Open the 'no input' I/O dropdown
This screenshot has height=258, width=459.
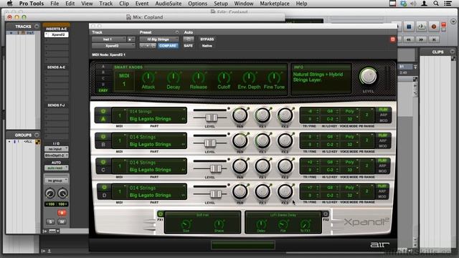coord(56,149)
